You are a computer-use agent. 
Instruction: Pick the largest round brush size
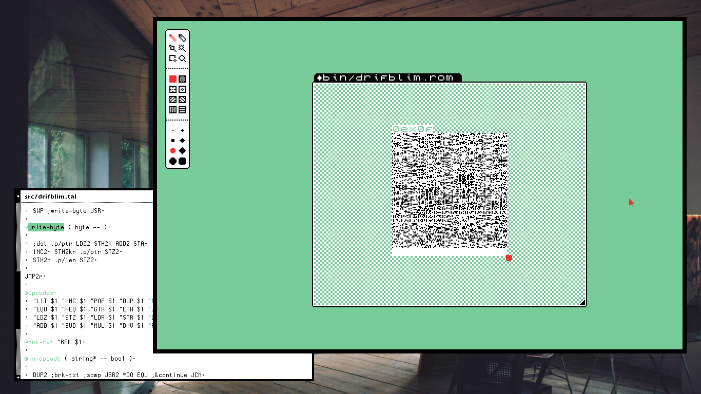point(173,161)
